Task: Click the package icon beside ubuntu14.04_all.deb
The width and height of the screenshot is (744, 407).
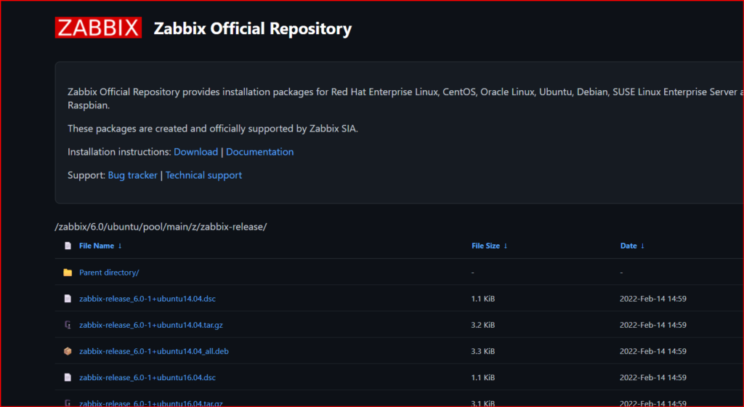Action: (68, 351)
